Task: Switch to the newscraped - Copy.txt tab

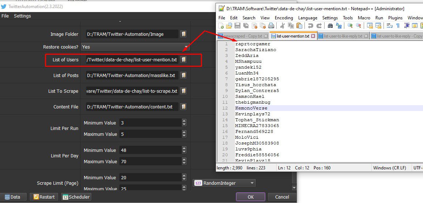Action: [243, 36]
